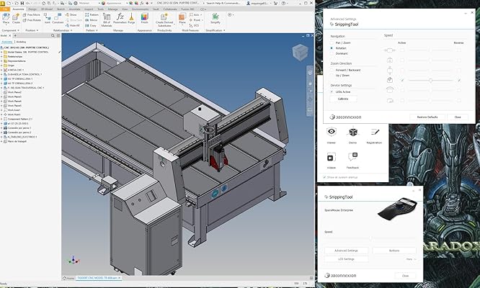Screen dimensions: 480x288
Task: Open the fx Parameters tool
Action: pyautogui.click(x=120, y=17)
